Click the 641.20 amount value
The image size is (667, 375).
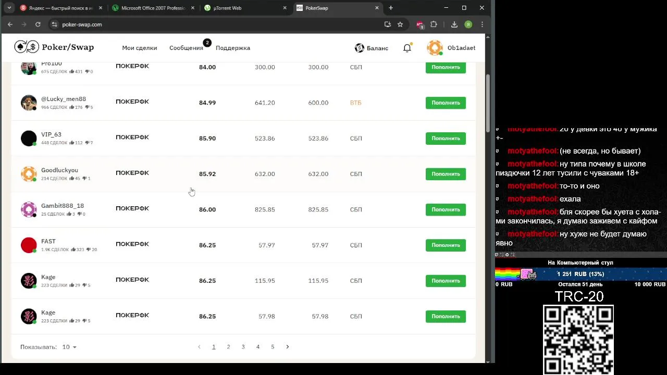tap(265, 103)
